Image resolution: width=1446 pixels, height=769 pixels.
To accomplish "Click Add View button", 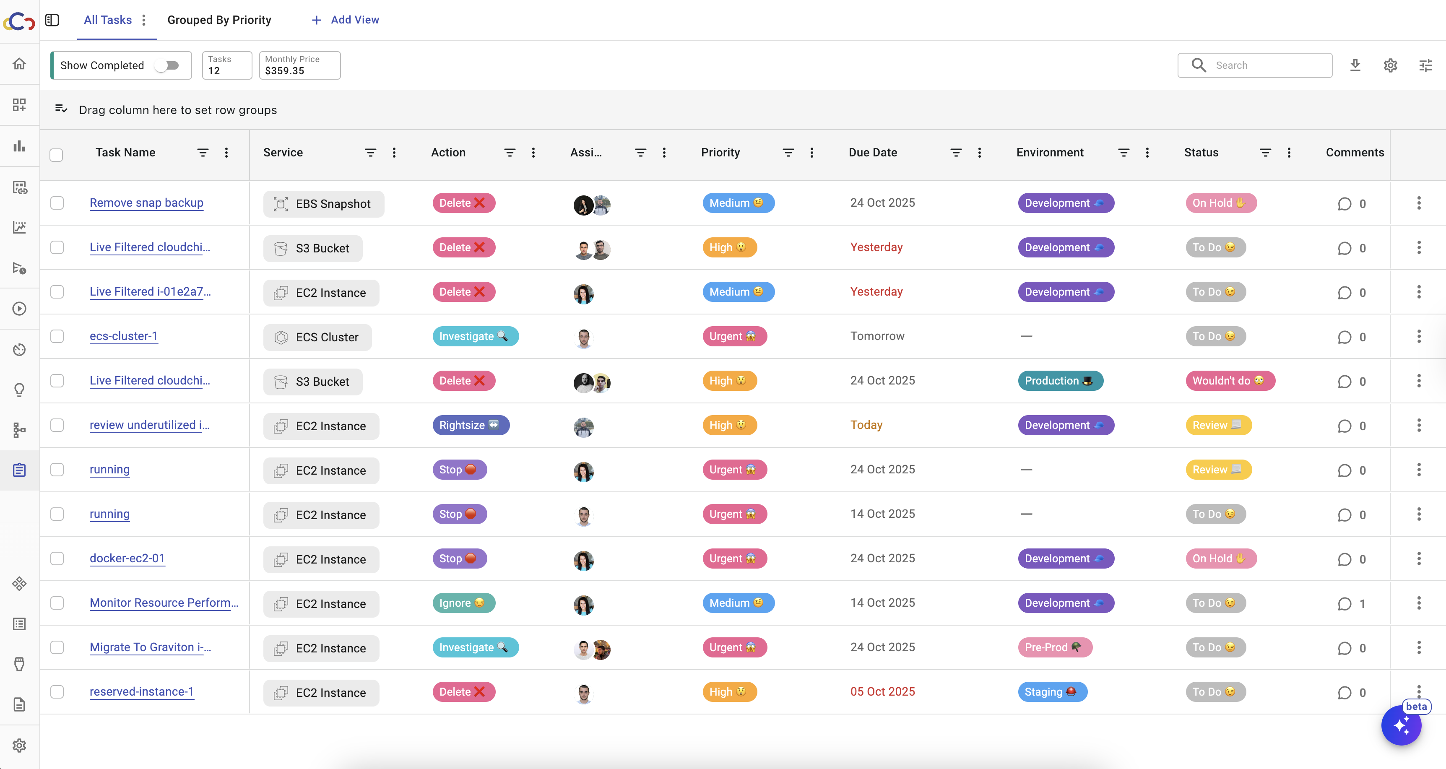I will 345,20.
